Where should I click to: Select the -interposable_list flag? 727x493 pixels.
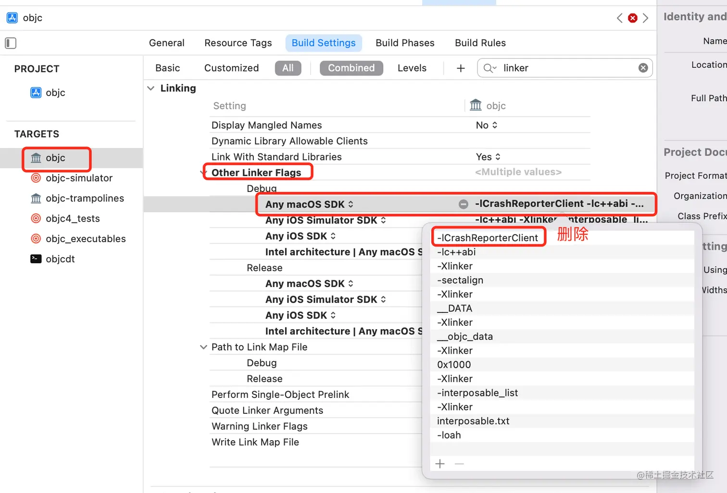562,393
